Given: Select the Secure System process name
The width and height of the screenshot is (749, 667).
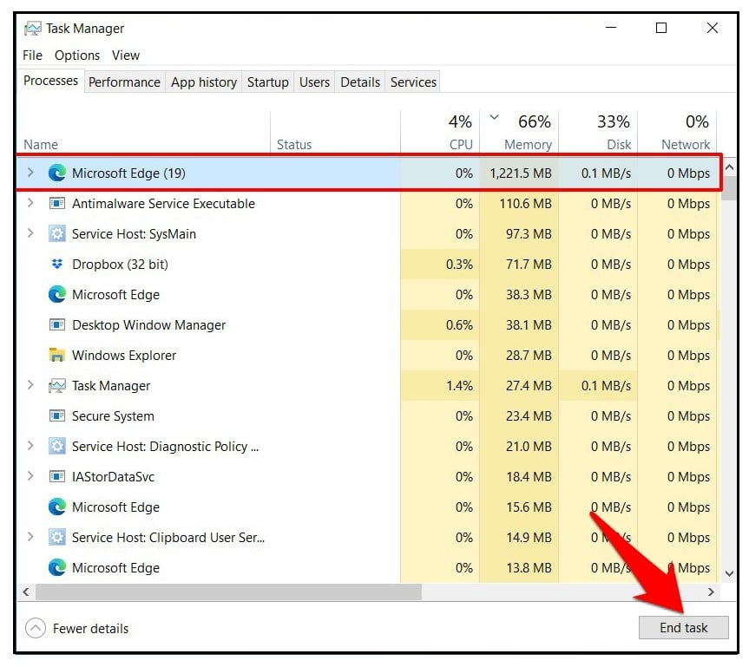Looking at the screenshot, I should [113, 416].
